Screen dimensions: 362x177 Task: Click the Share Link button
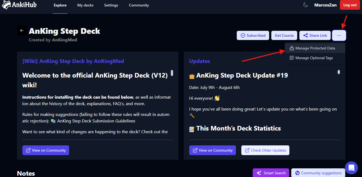pos(315,35)
